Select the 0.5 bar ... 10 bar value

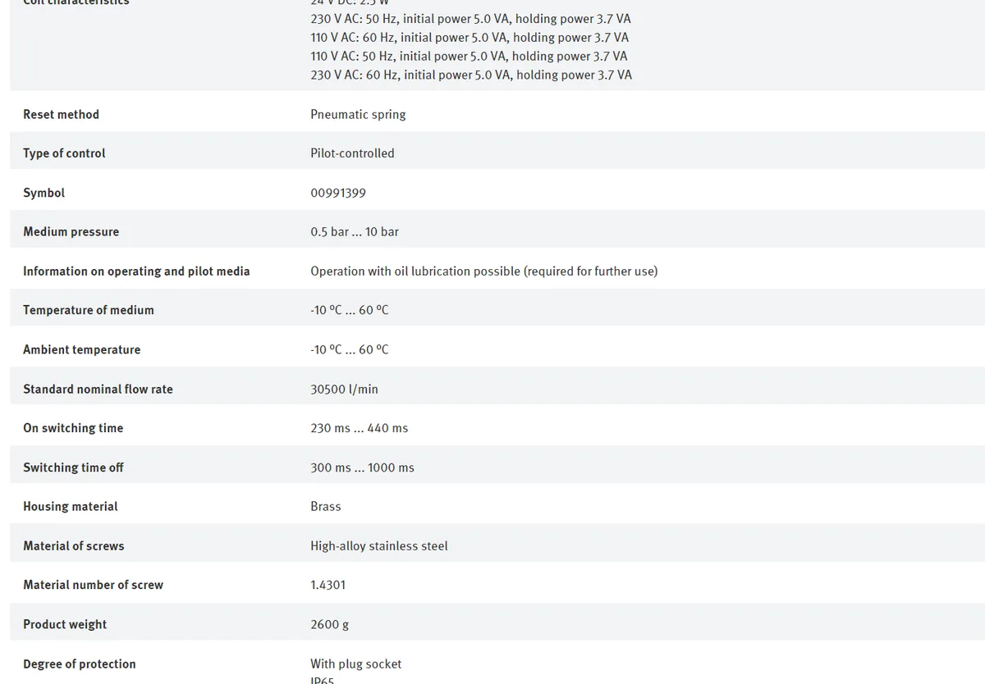pyautogui.click(x=355, y=232)
